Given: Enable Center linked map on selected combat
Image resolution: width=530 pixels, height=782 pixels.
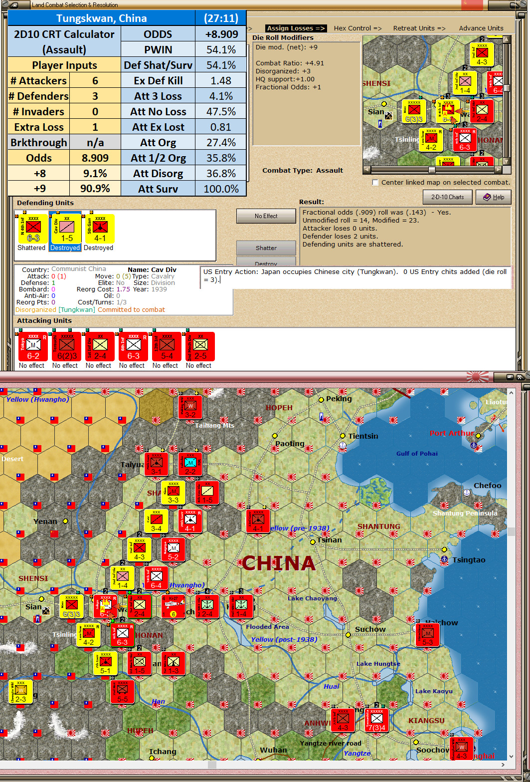Looking at the screenshot, I should pyautogui.click(x=375, y=183).
